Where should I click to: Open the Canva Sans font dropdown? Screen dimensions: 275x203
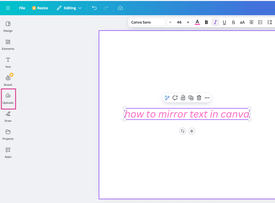[x=147, y=22]
